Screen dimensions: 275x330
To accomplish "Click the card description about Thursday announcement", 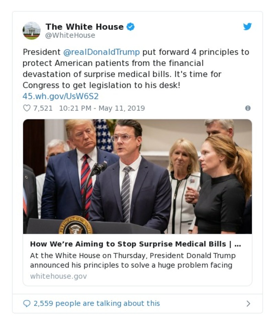I will pyautogui.click(x=133, y=260).
